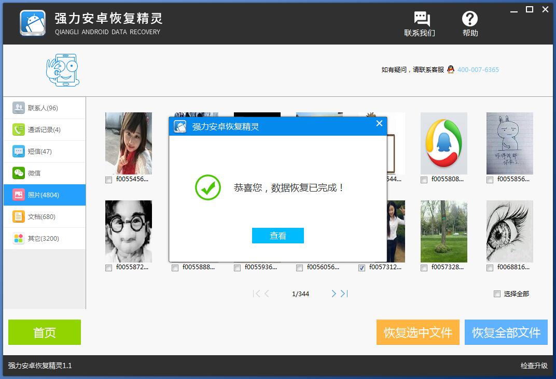Go to next page with the arrow
The image size is (556, 379).
(x=333, y=294)
